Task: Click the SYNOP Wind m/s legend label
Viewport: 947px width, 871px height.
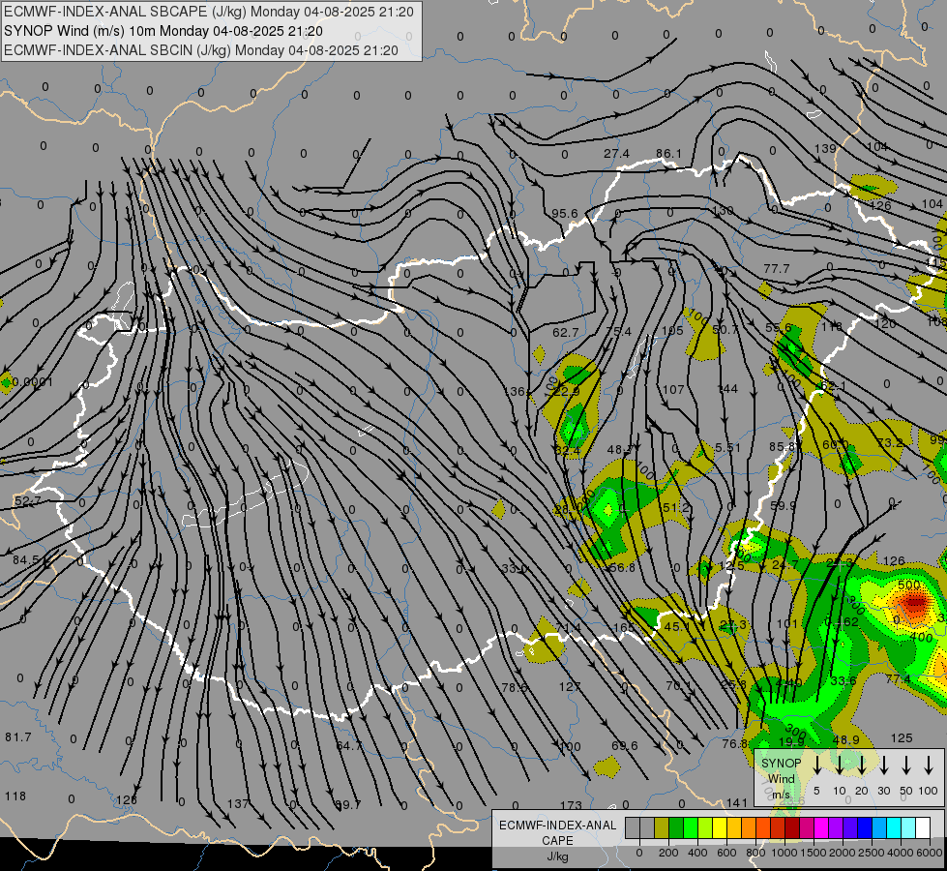Action: pos(781,778)
